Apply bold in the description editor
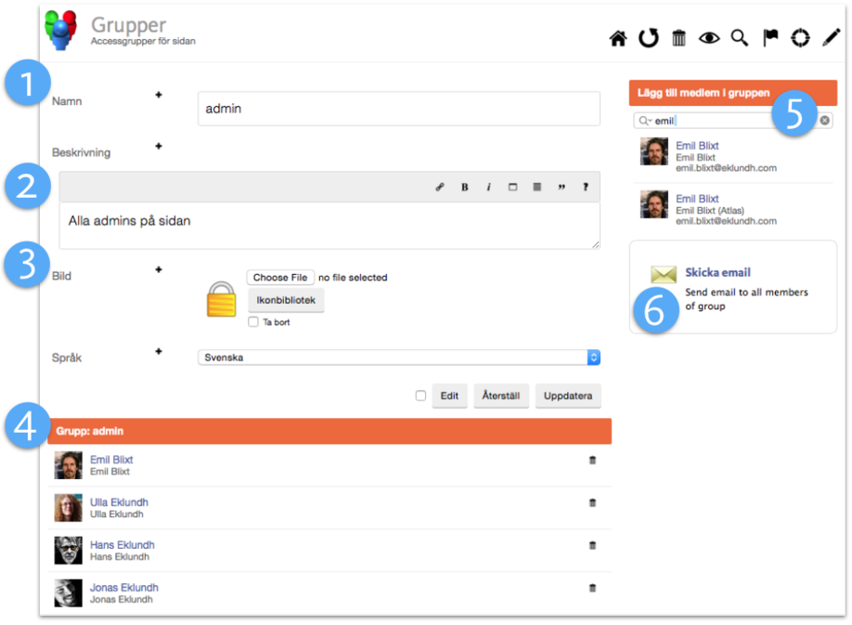Screen dimensions: 852x625 tap(465, 188)
